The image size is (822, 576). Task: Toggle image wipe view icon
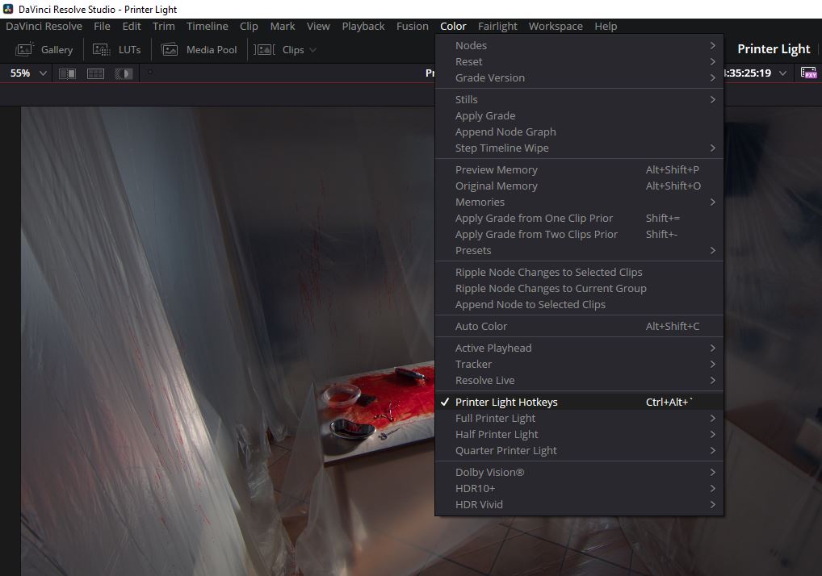click(67, 74)
